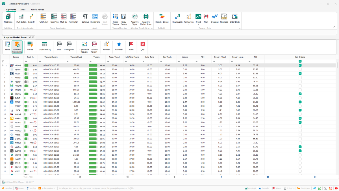339x191 pixels.
Task: Close the Adaptive Market Score tab
Action: click(x=33, y=37)
